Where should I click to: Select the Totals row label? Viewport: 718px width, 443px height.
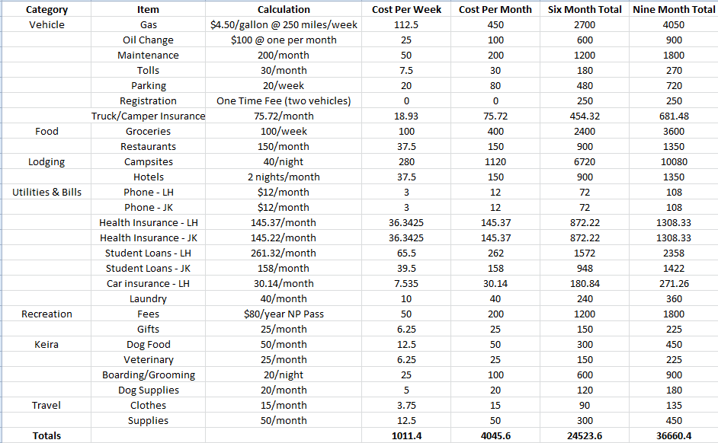(46, 436)
